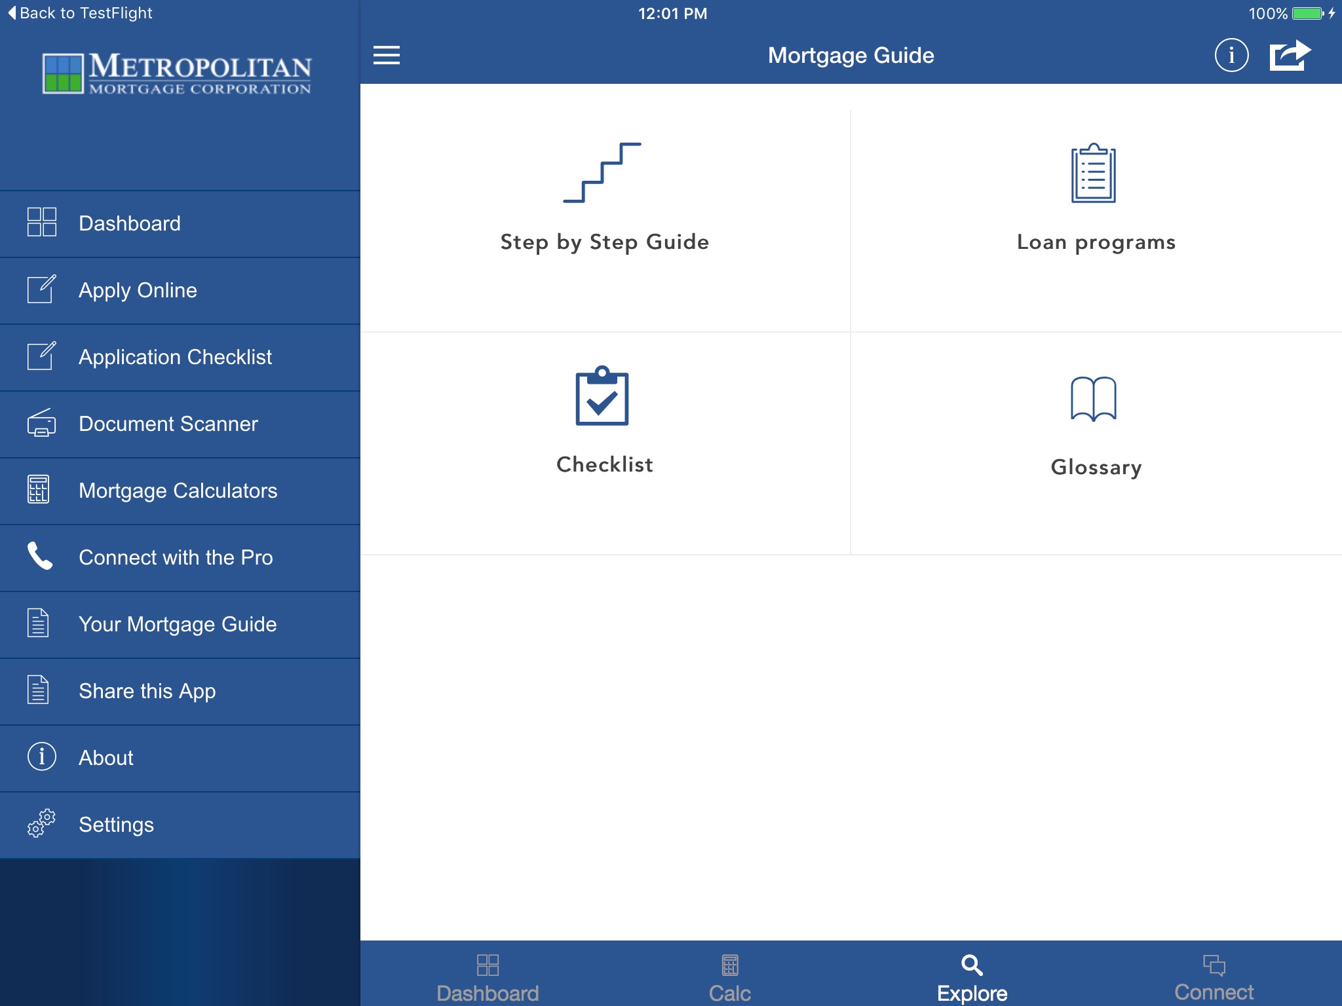Screen dimensions: 1342x1006
Task: Open the info icon in header
Action: pos(1231,55)
